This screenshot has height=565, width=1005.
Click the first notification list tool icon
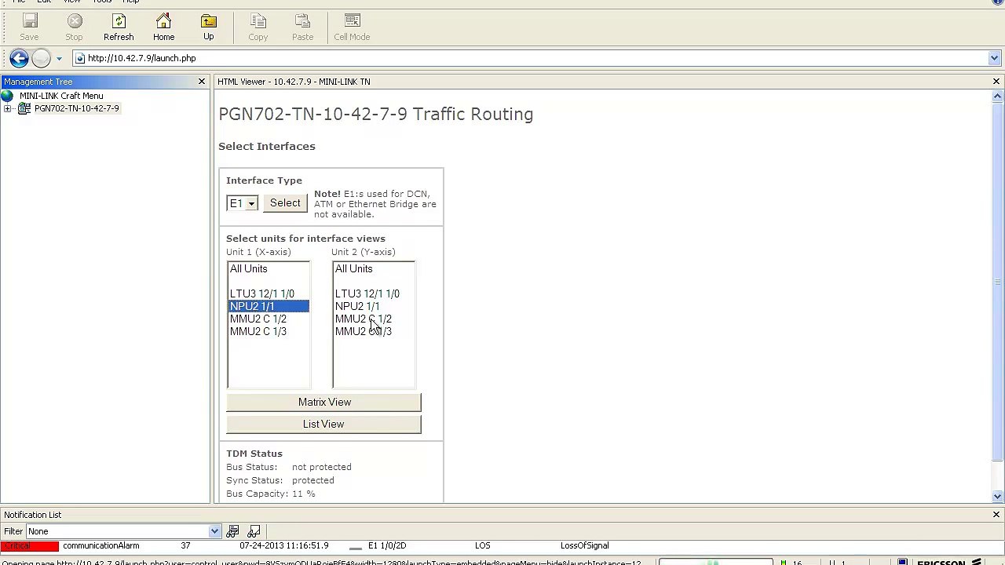232,531
